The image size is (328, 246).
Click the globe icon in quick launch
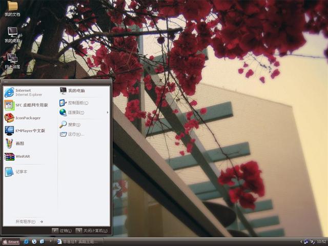tap(34, 241)
